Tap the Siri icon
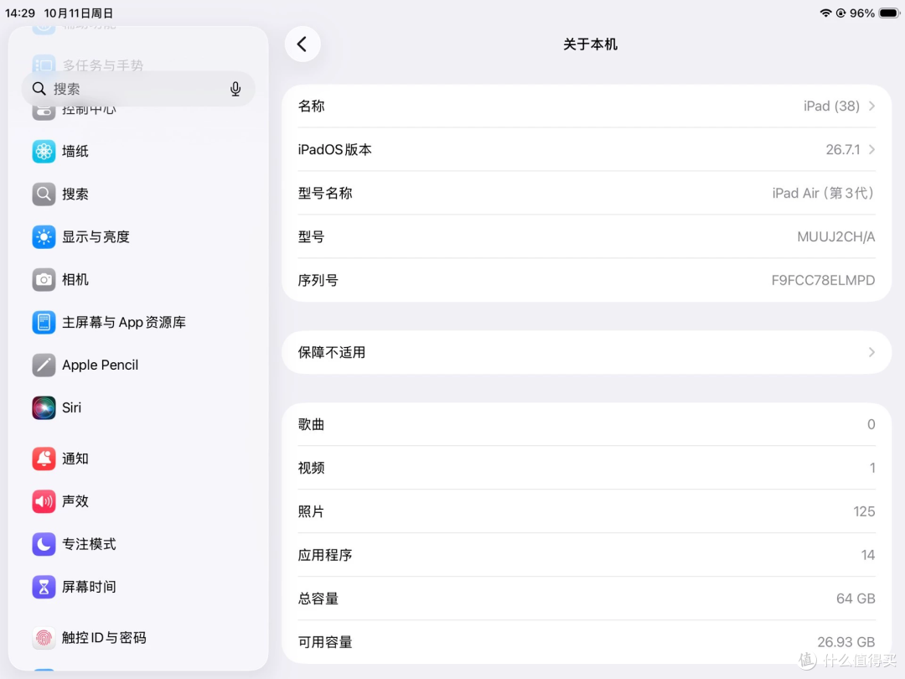The image size is (905, 679). (44, 407)
